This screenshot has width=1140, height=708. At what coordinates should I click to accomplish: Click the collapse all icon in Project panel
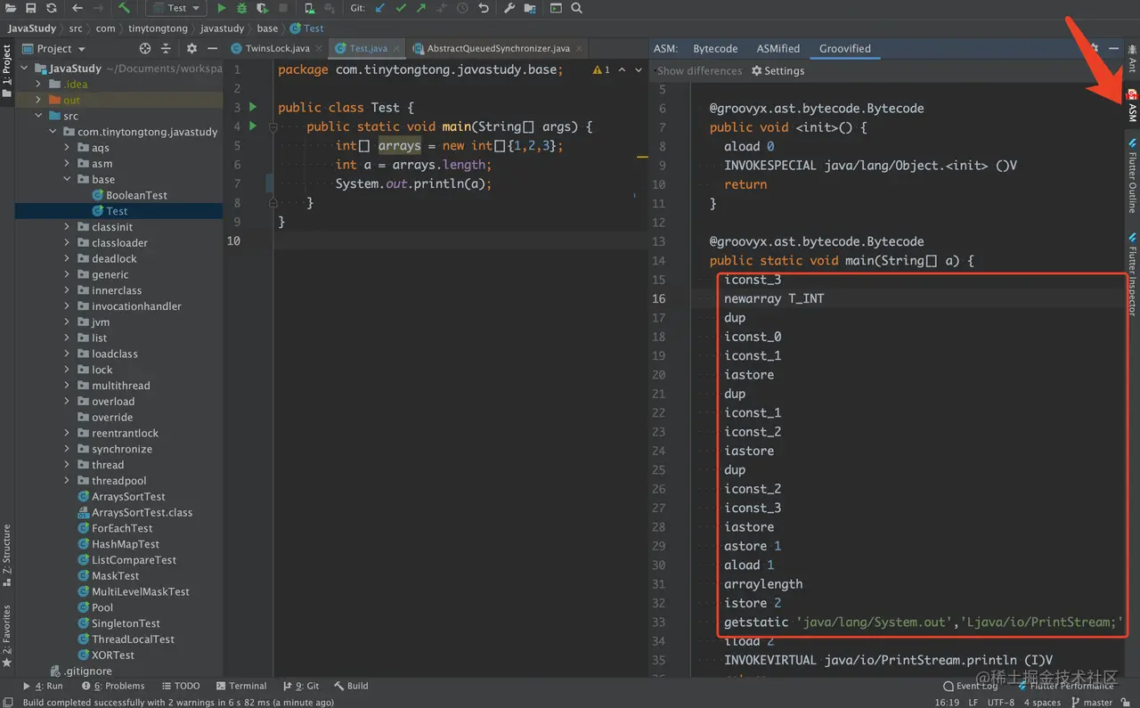[167, 49]
